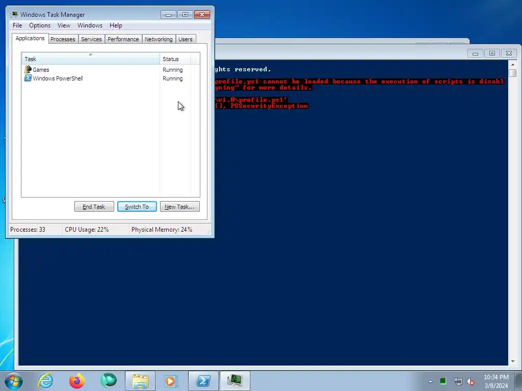
Task: Open the File menu
Action: point(17,25)
